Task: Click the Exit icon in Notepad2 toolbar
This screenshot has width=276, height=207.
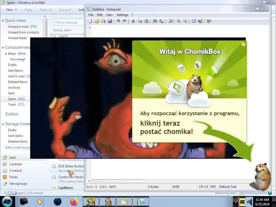Action: [209, 21]
